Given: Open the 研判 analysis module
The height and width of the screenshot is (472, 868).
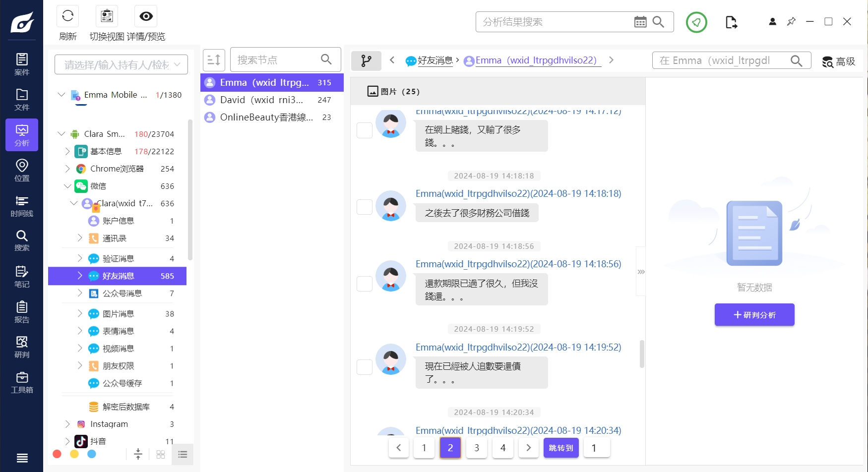Looking at the screenshot, I should coord(21,347).
